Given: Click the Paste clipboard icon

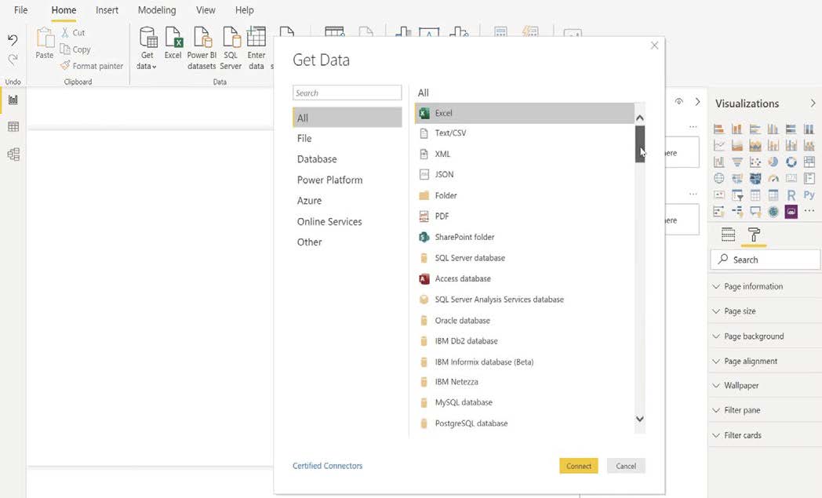Looking at the screenshot, I should pos(45,38).
